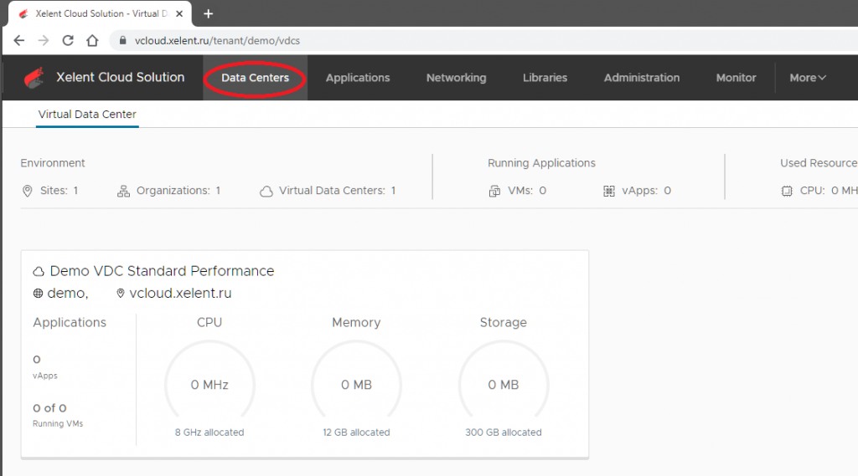Open the Administration menu
858x476 pixels.
642,78
